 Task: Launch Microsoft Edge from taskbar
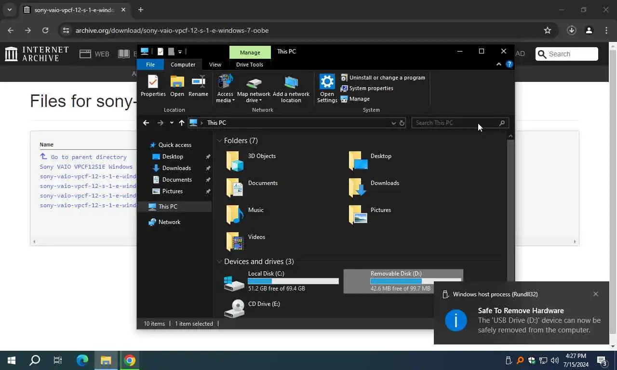point(82,360)
